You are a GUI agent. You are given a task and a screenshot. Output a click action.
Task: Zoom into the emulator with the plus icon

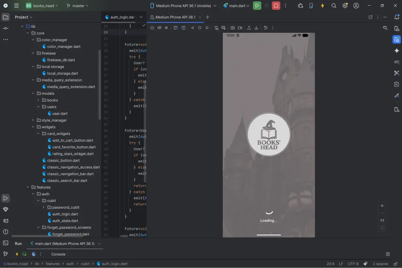(382, 206)
